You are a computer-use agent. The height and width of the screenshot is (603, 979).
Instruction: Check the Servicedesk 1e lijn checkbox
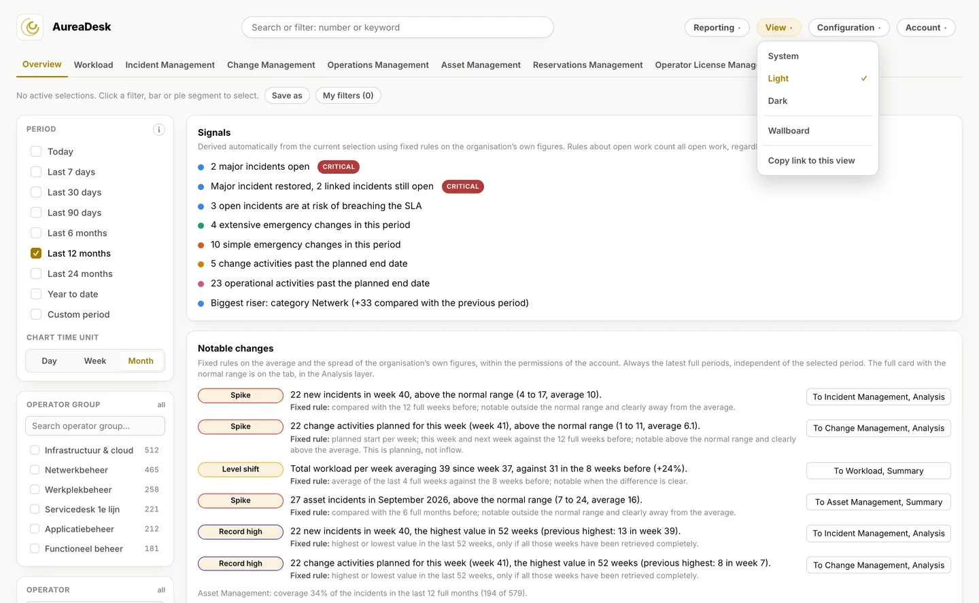[x=35, y=509]
